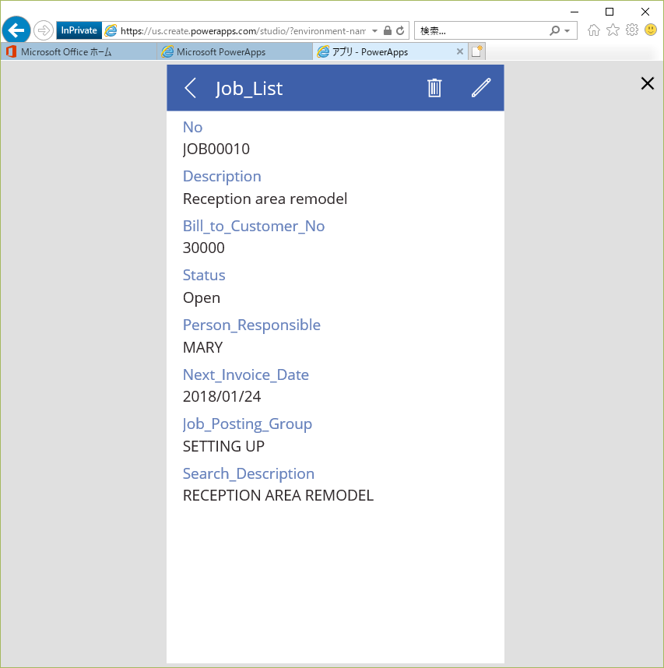Edit the job record with pencil icon
Image resolution: width=664 pixels, height=668 pixels.
tap(481, 88)
